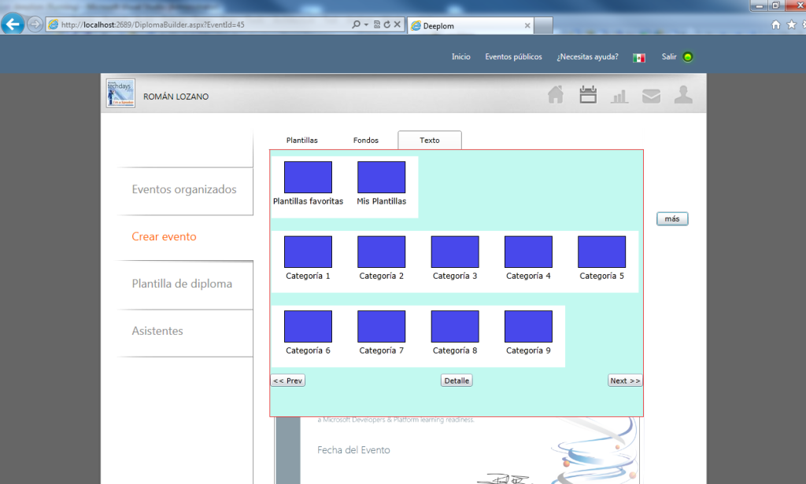Click the más button

click(x=672, y=219)
